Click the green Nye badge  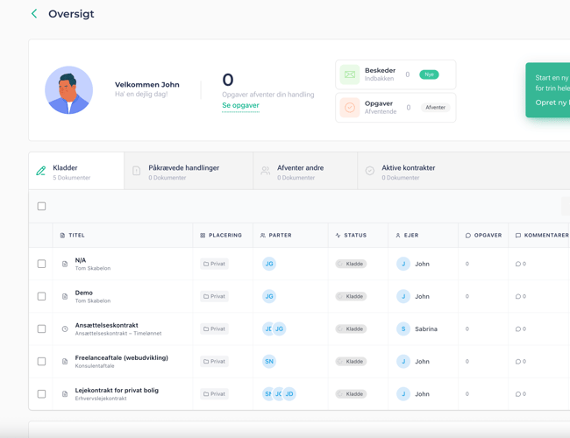click(x=429, y=74)
